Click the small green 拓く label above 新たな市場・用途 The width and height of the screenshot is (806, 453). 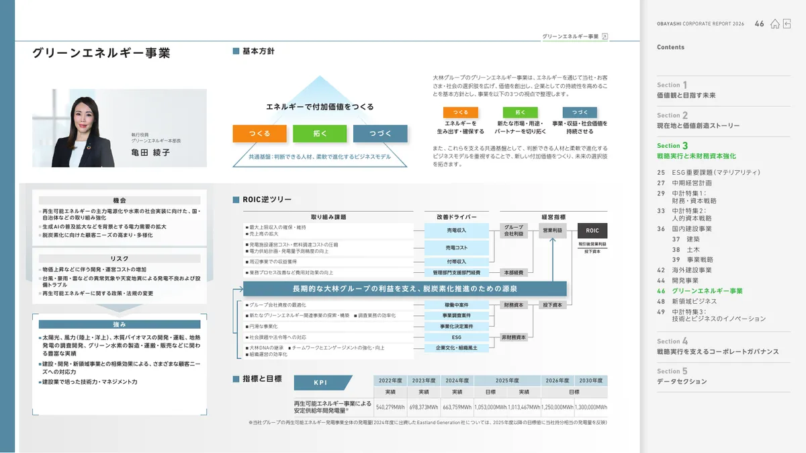(x=520, y=113)
